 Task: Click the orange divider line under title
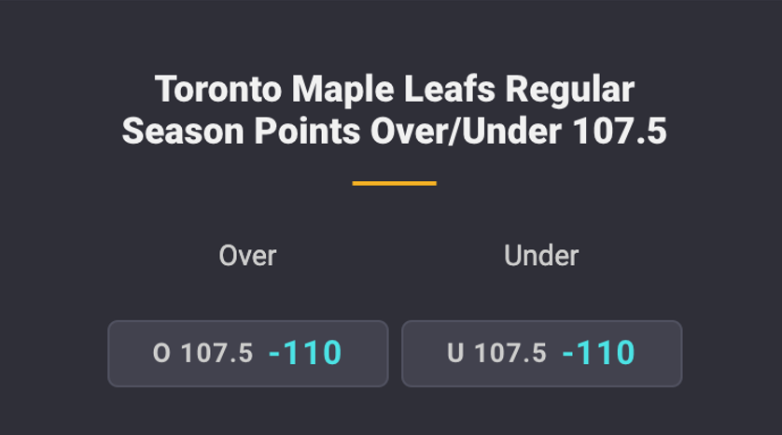coord(394,183)
